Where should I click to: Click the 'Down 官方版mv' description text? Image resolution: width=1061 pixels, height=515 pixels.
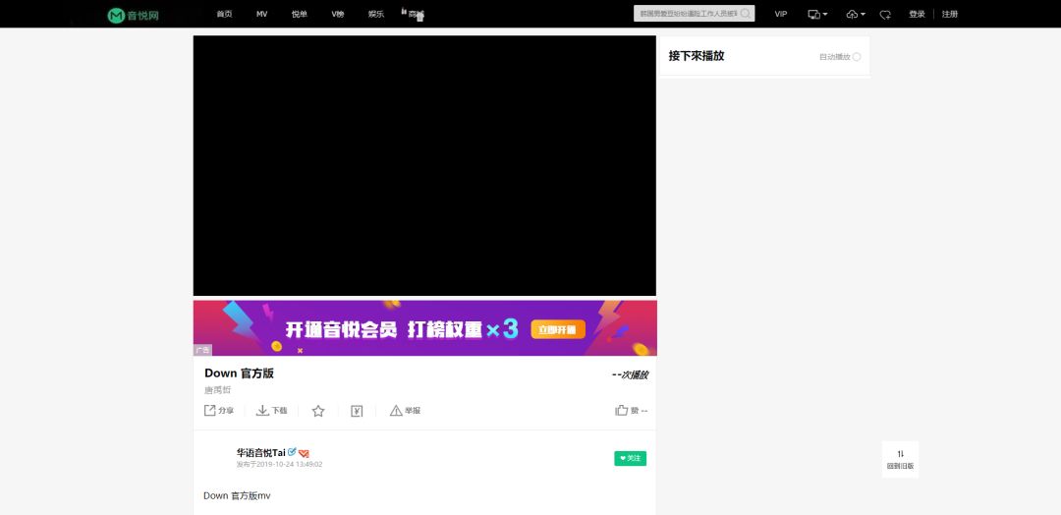coord(237,496)
